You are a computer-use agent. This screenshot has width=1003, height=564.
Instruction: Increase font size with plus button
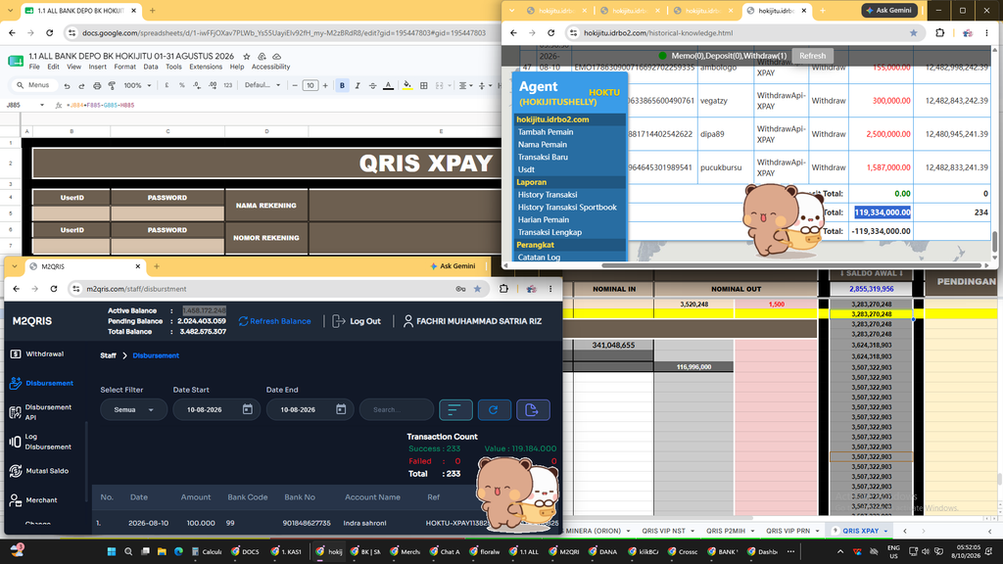click(x=325, y=86)
